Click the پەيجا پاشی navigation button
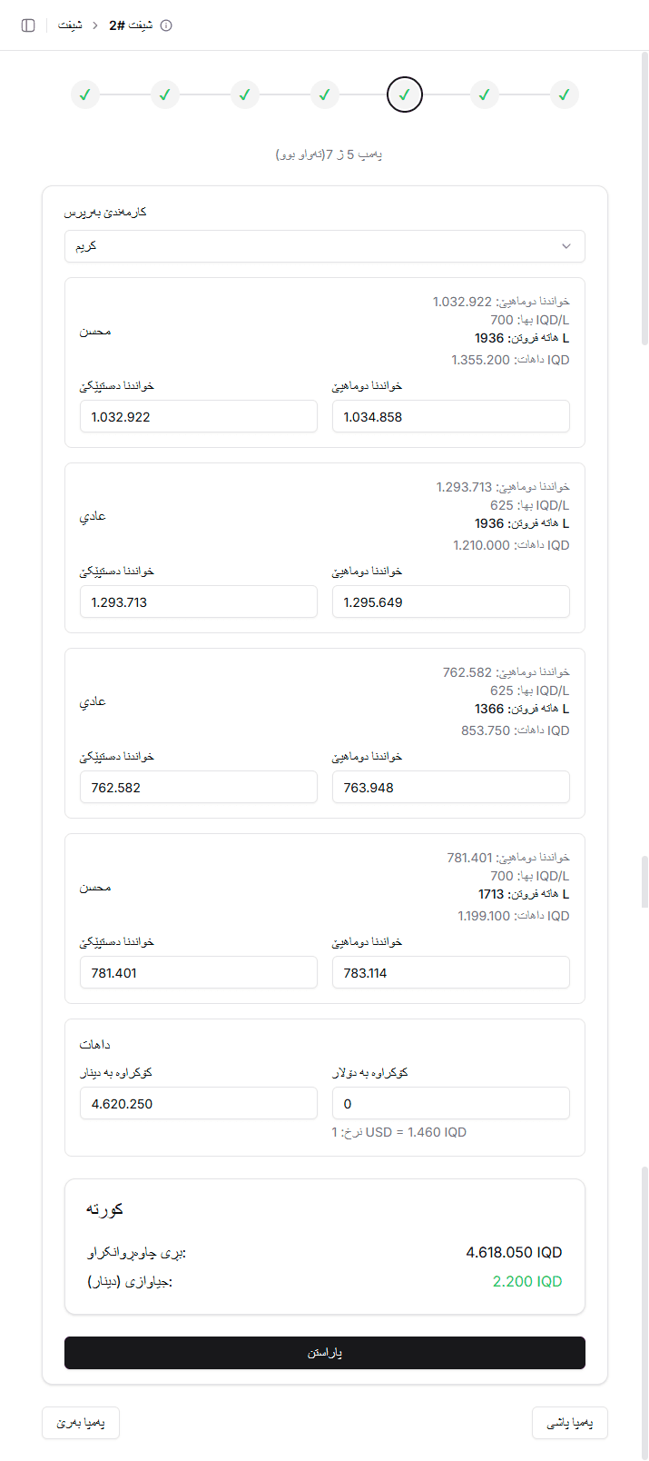The width and height of the screenshot is (649, 1461). point(570,1423)
